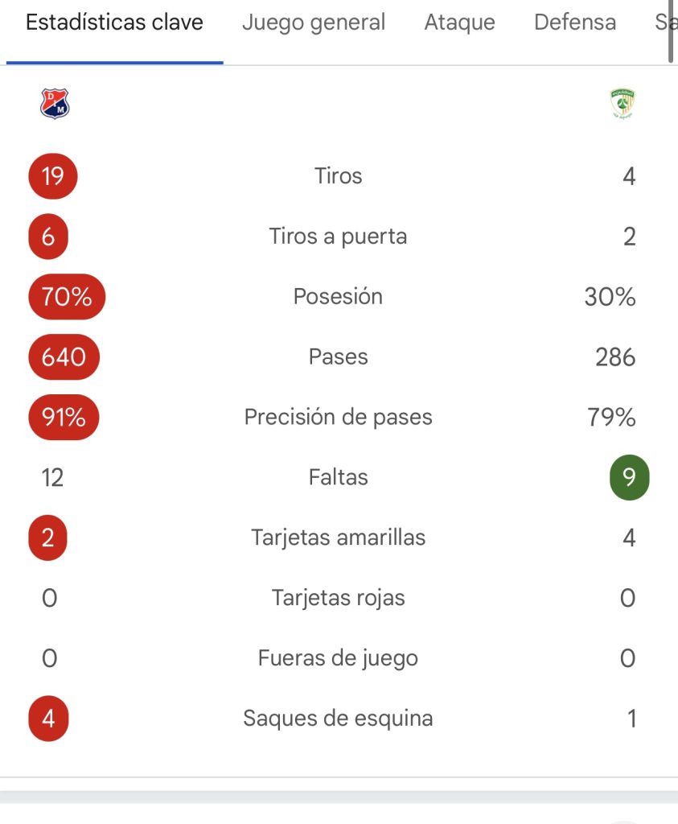Click the Posesión stat label

[x=339, y=296]
